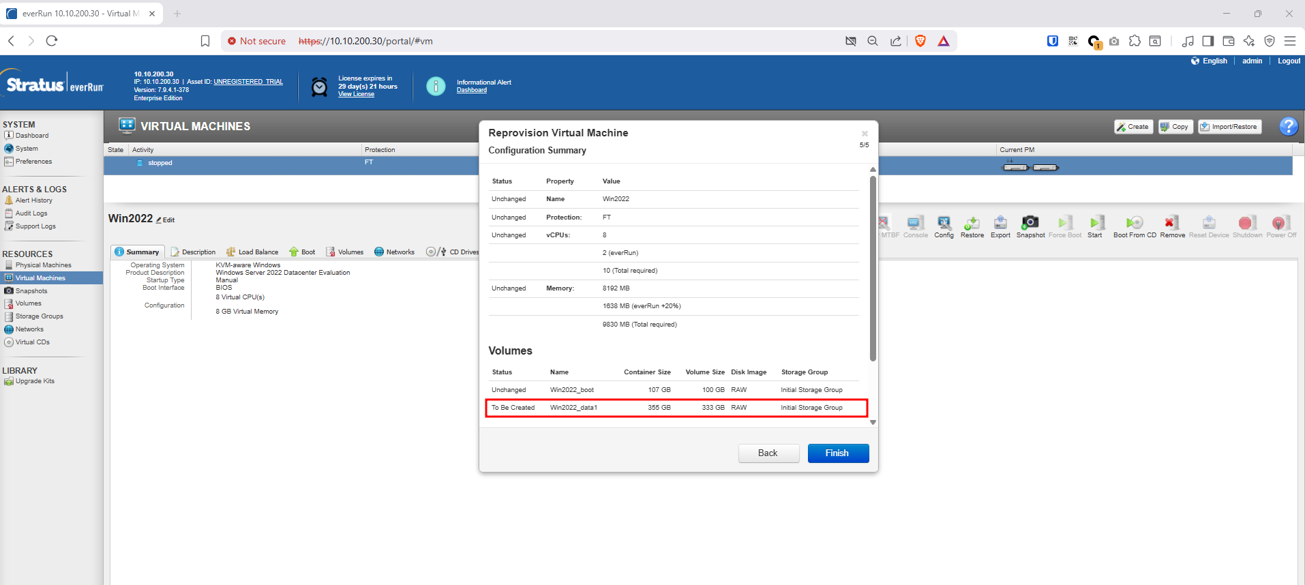The height and width of the screenshot is (585, 1305).
Task: Open the blue help question mark
Action: click(x=1288, y=126)
